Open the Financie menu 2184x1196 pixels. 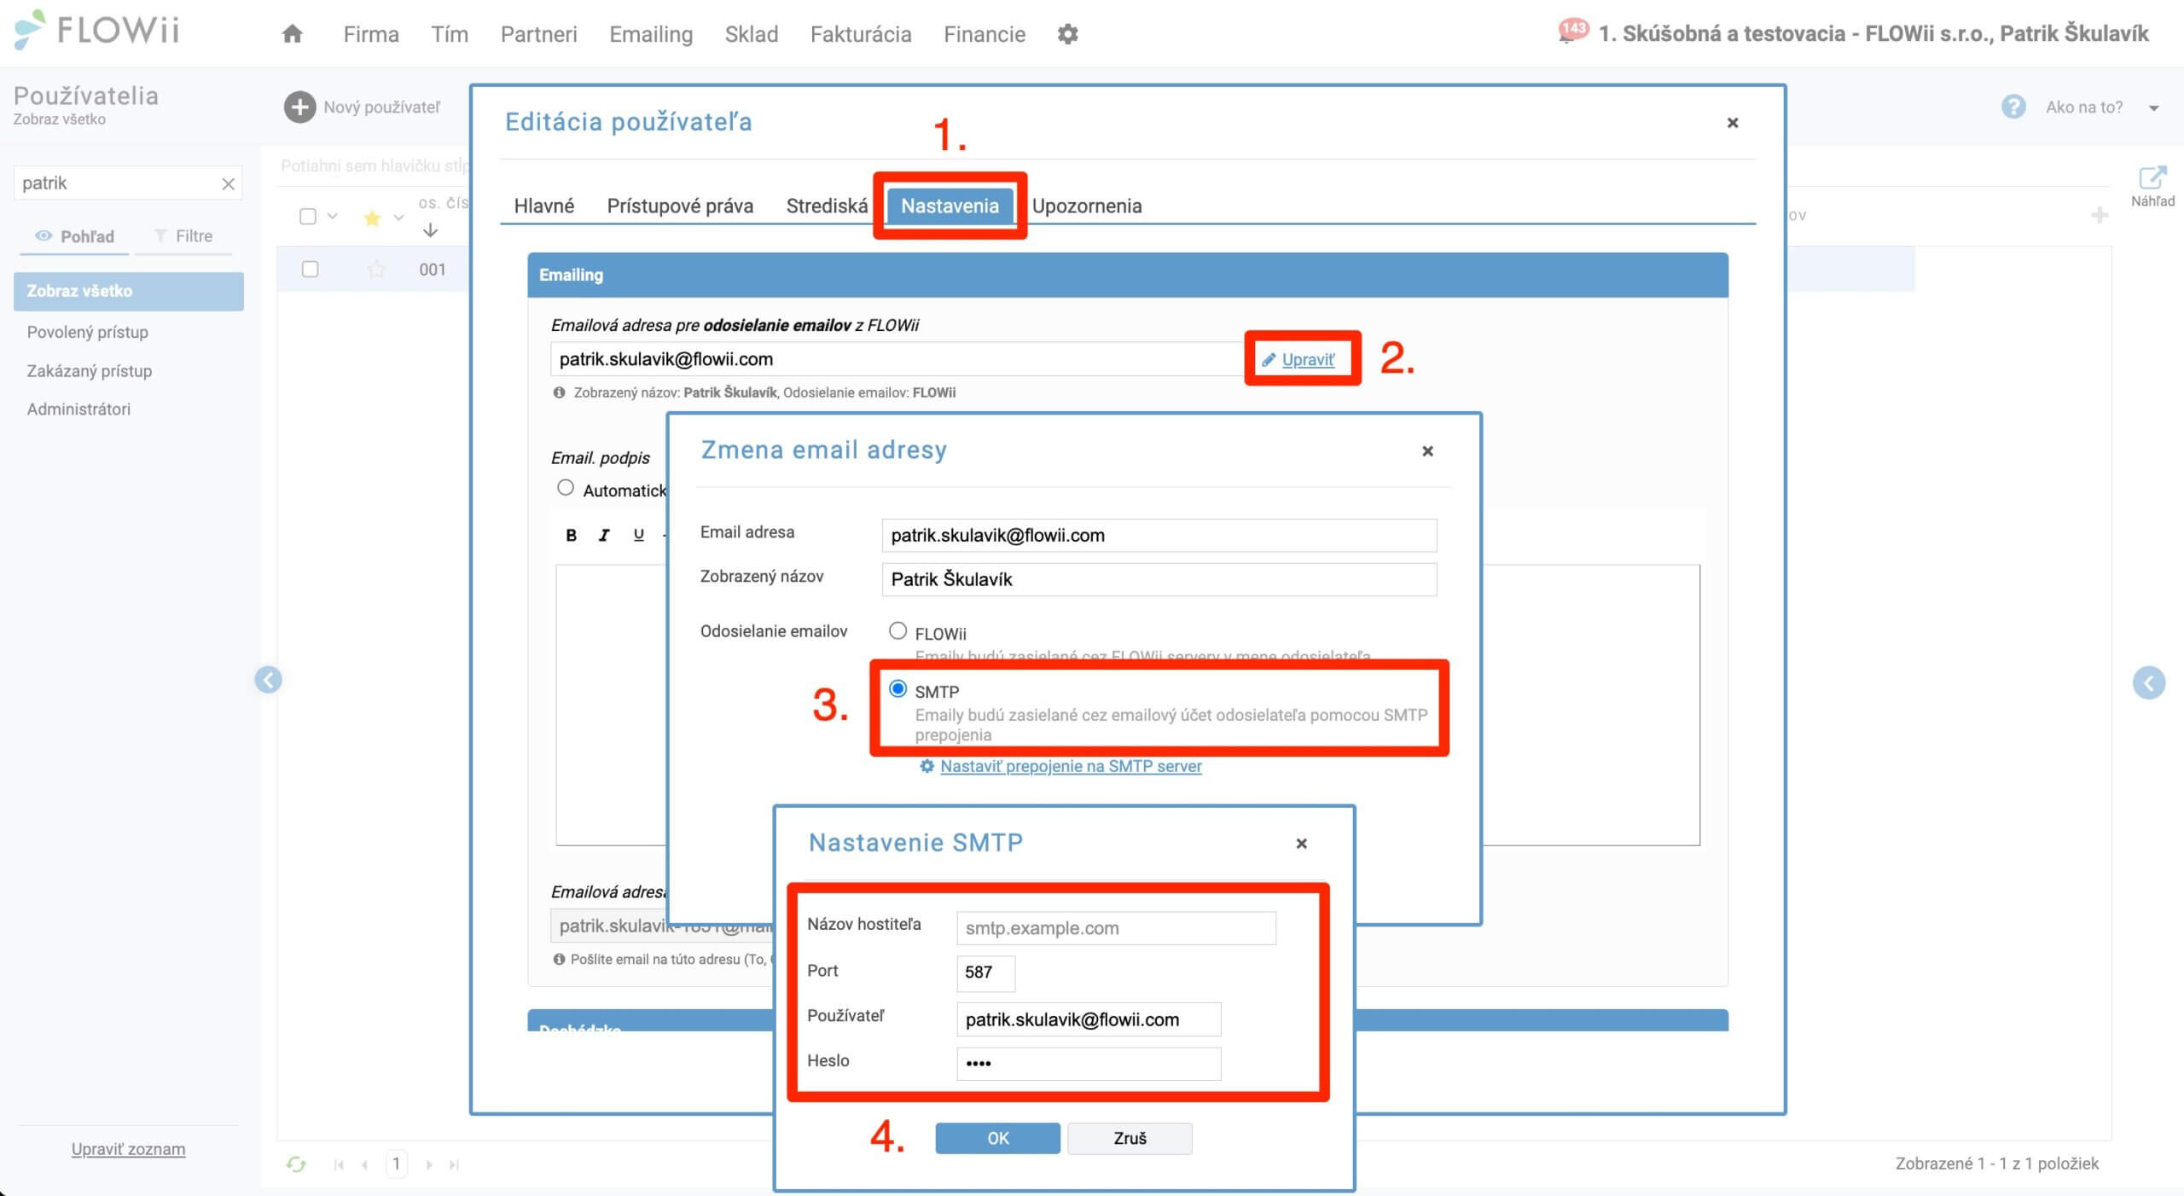point(985,34)
